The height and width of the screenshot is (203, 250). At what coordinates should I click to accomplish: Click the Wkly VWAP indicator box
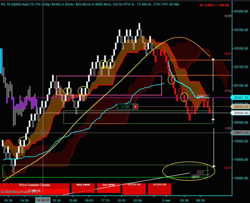(x=83, y=188)
